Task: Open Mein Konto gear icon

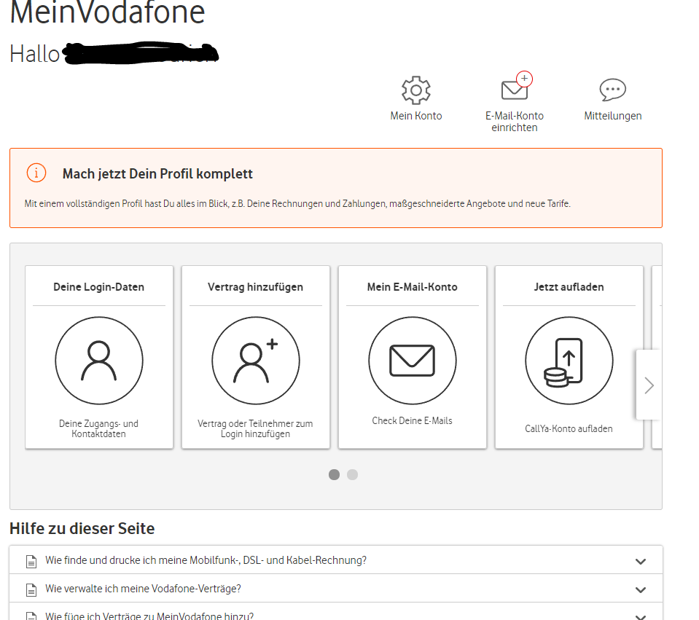Action: (416, 90)
